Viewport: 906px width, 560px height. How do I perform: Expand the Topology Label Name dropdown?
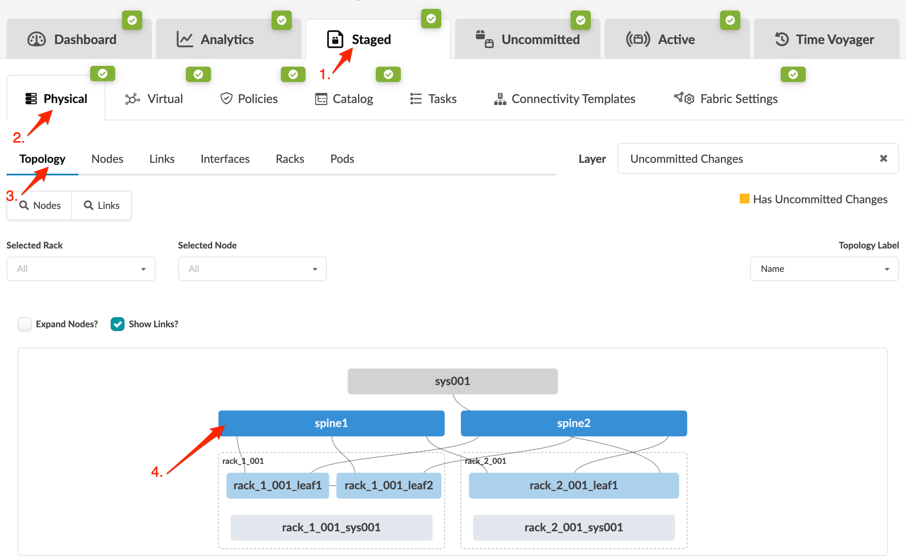824,269
